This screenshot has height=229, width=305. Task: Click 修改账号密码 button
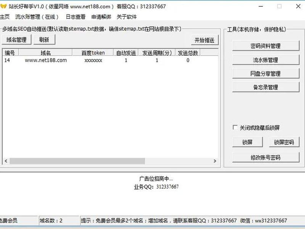click(265, 157)
